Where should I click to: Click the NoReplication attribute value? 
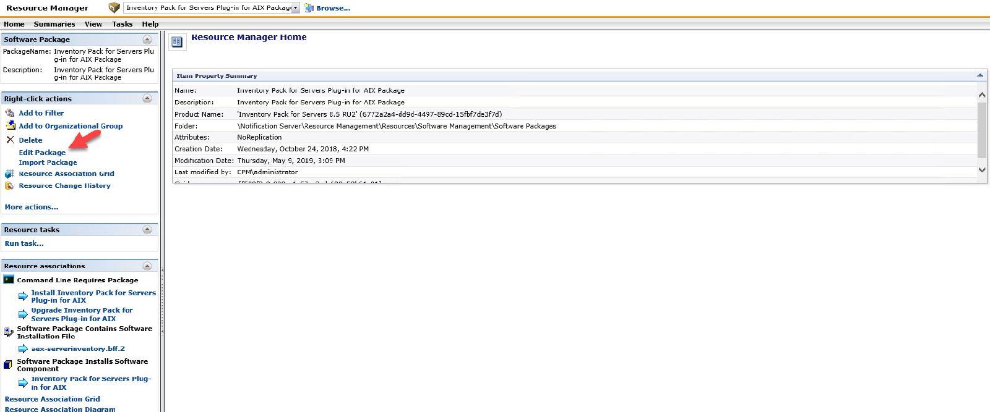click(259, 137)
